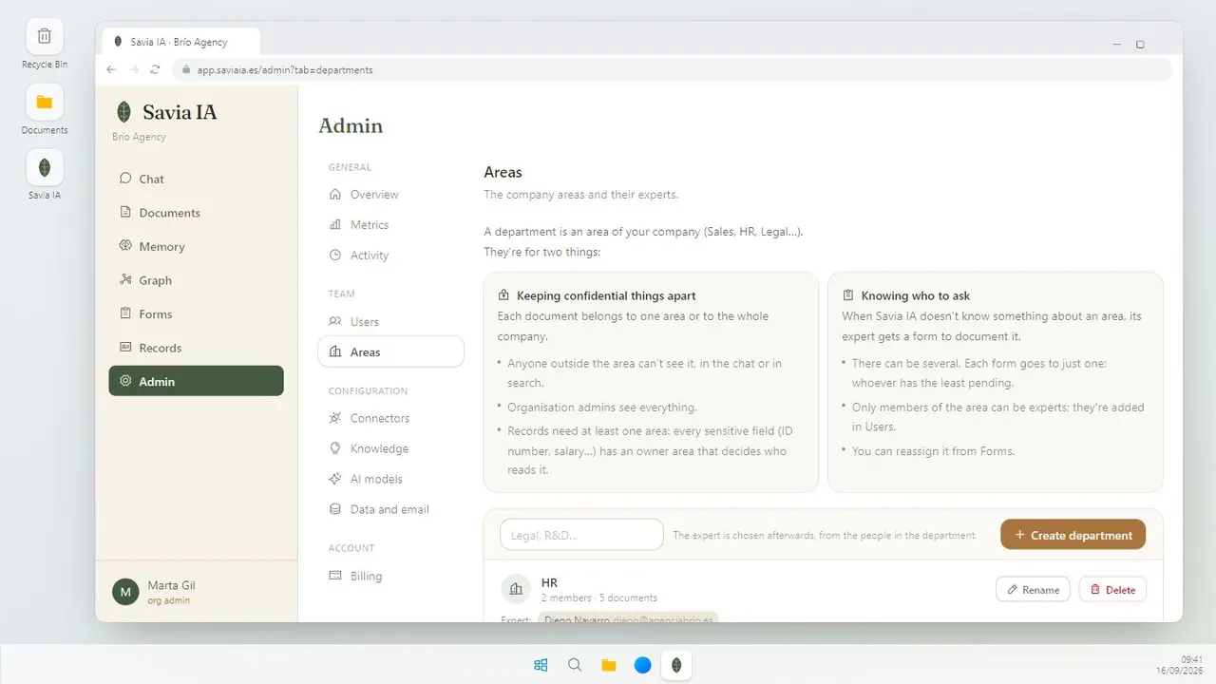The image size is (1216, 684).
Task: Go to Documents in the Savia IA sidebar
Action: [x=196, y=213]
